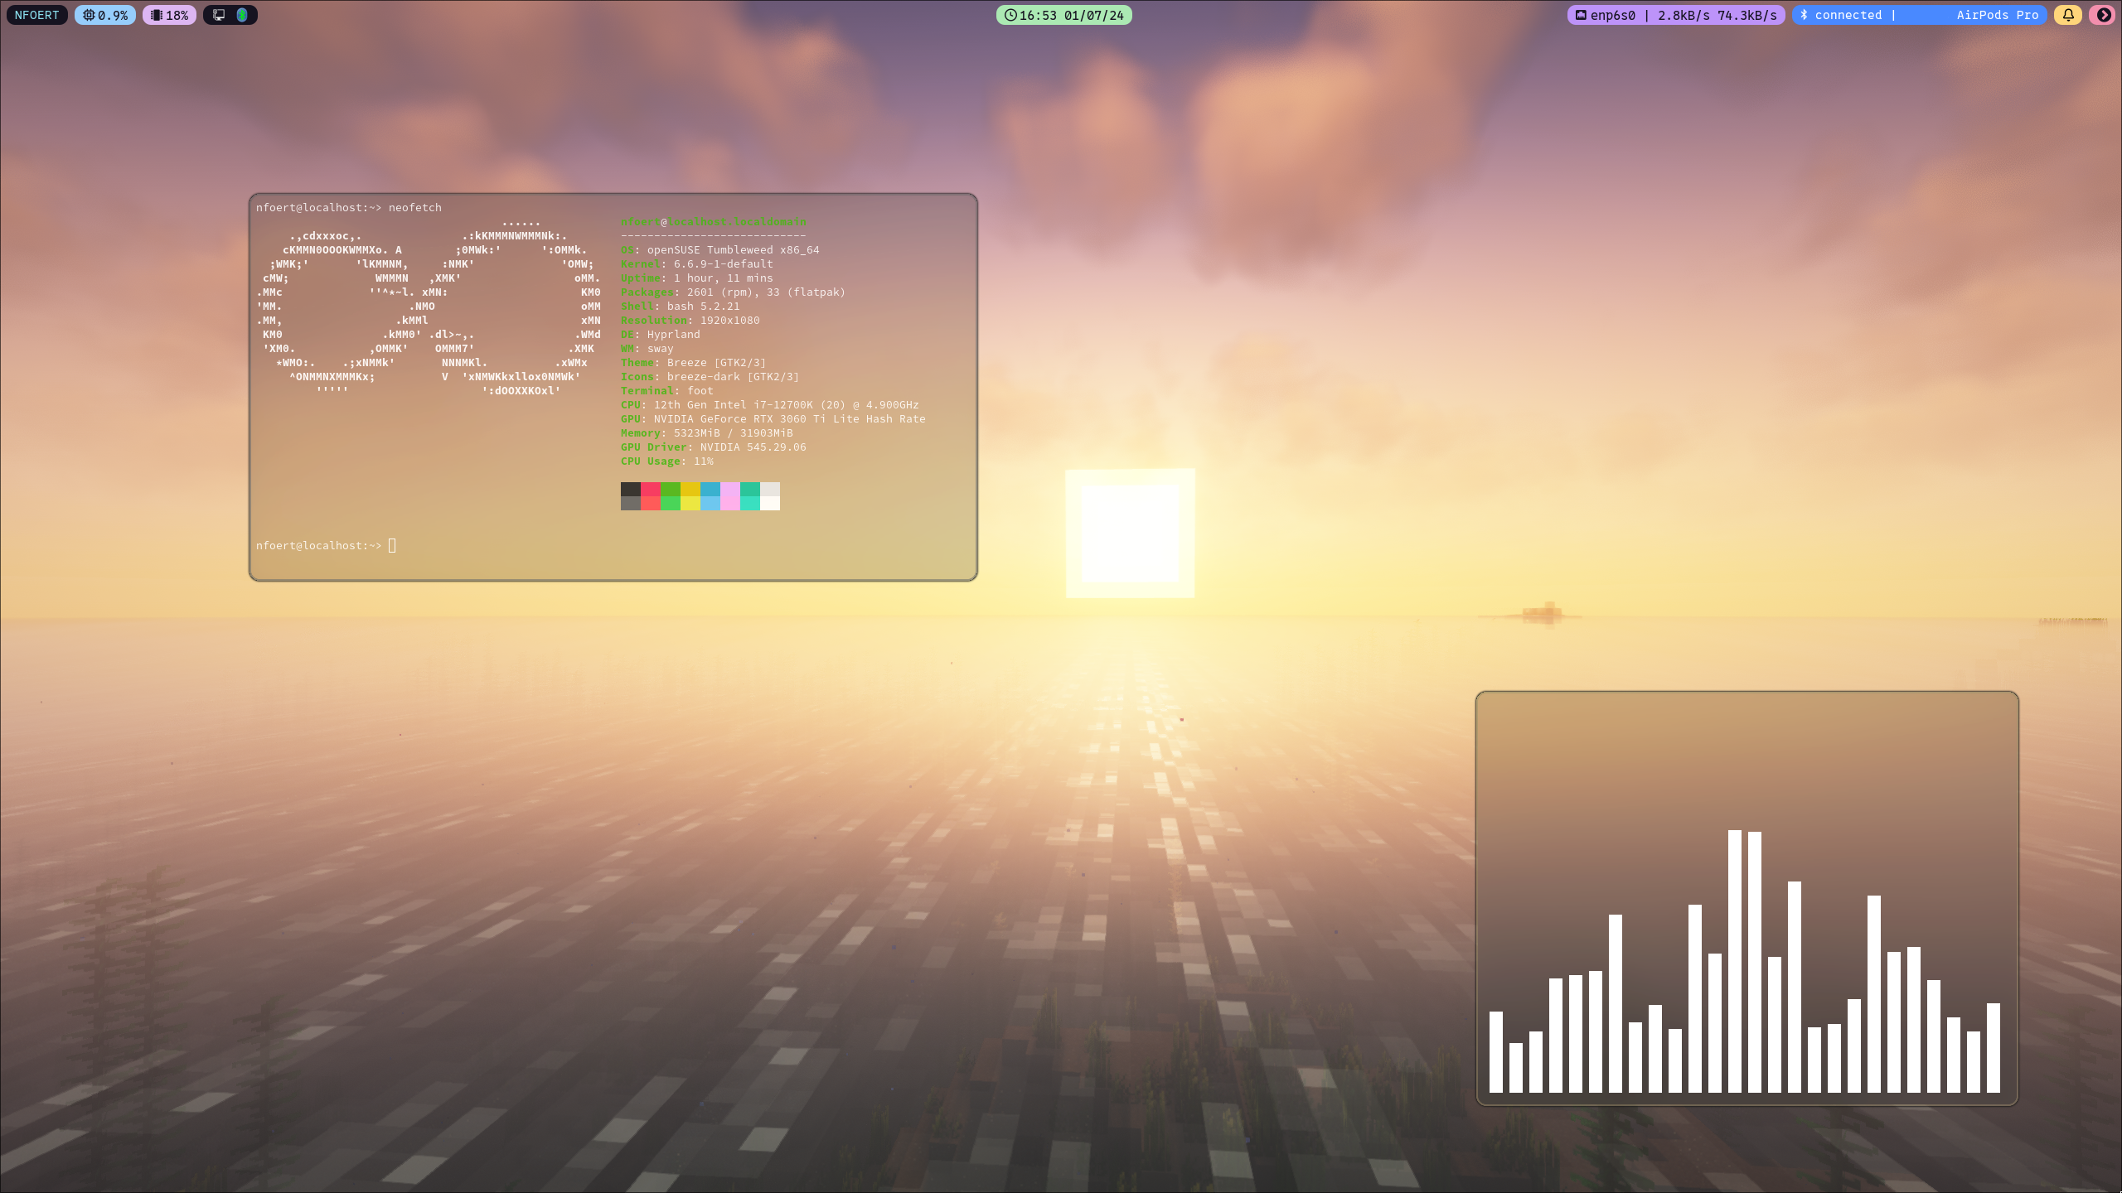Click the red color swatch in neofetch
Viewport: 2122px width, 1193px height.
pyautogui.click(x=651, y=490)
